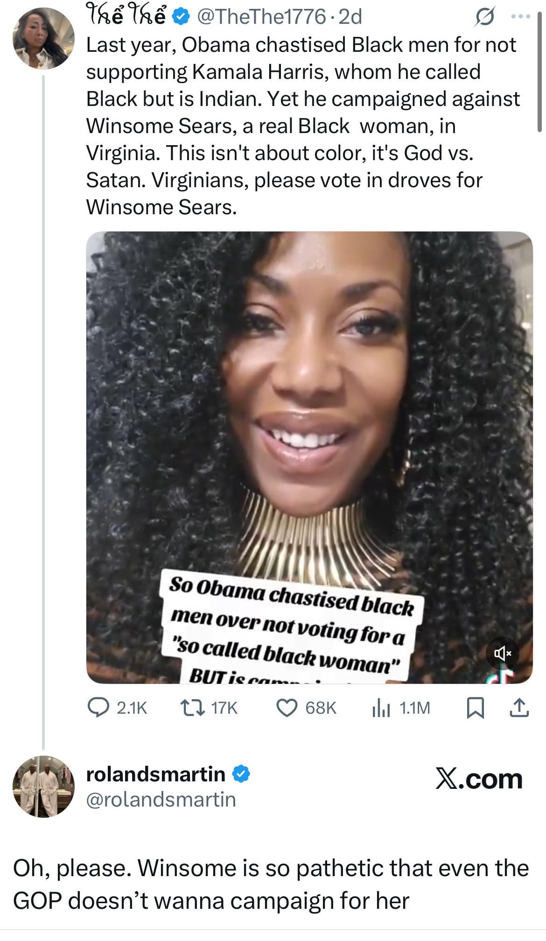
Task: Click the X.com logo label
Action: tap(479, 779)
